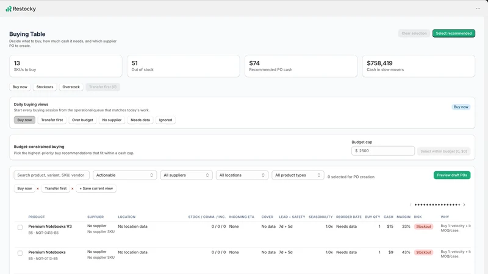Choose No supplier daily buying view
The image size is (488, 274).
(112, 120)
